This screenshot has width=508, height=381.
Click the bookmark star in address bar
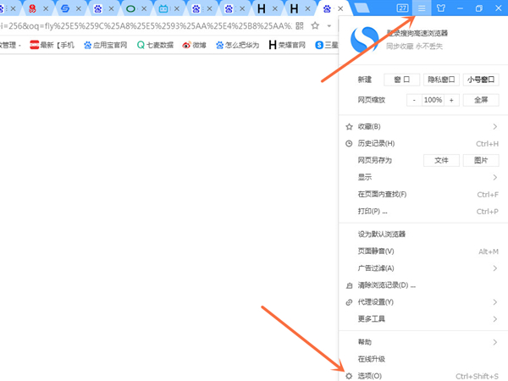tap(316, 26)
